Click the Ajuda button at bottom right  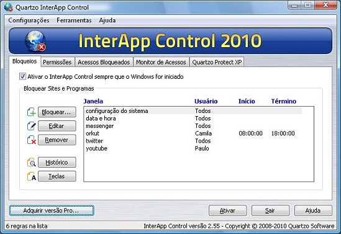(313, 210)
